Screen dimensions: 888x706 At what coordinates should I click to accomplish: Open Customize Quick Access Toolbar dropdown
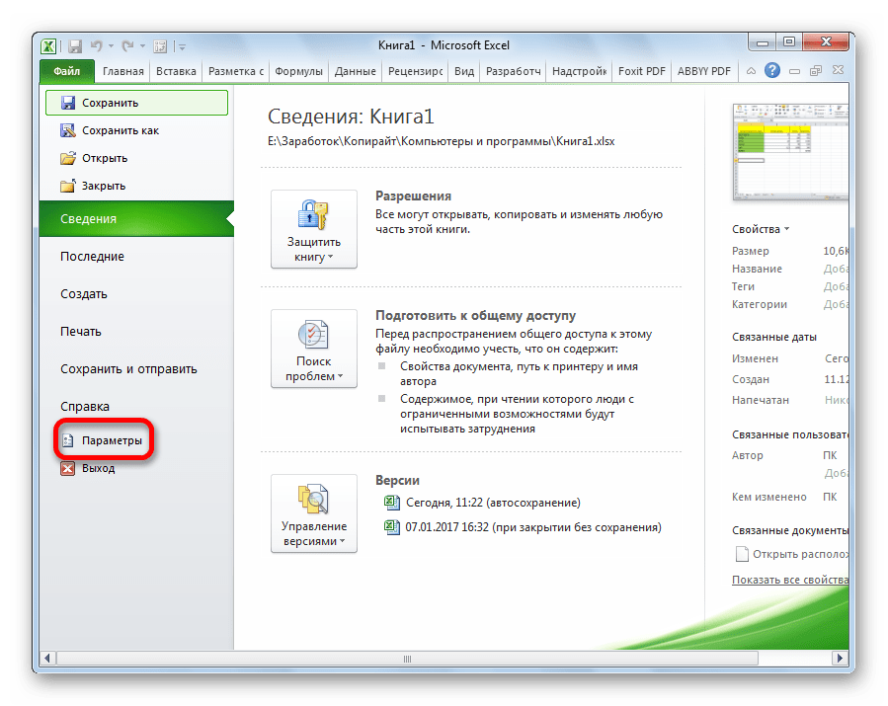click(182, 47)
